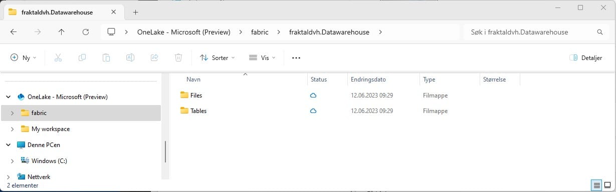The image size is (616, 192).
Task: Click chevron after fraktaldvh.Datawarehouse breadcrumb
Action: click(380, 32)
